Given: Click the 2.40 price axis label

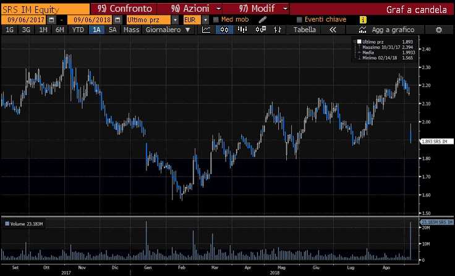Looking at the screenshot, I should click(x=426, y=49).
